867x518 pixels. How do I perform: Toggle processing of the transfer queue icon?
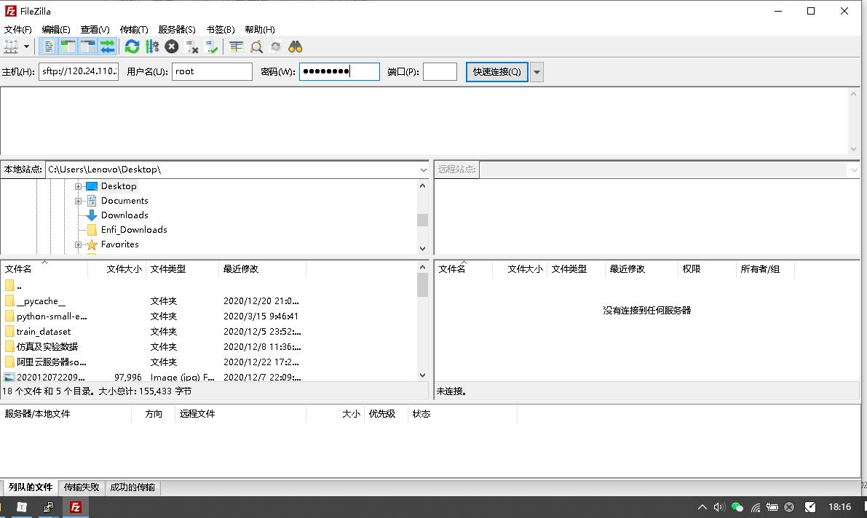tap(152, 47)
